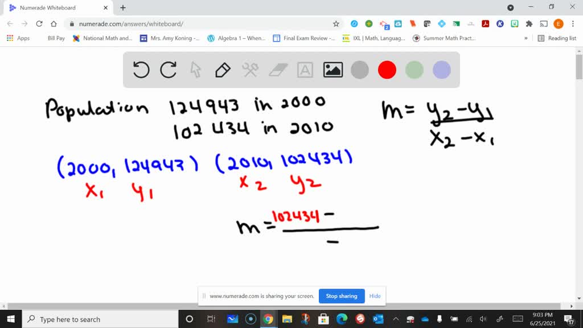Pick the gray pen color
The width and height of the screenshot is (583, 328).
click(360, 70)
